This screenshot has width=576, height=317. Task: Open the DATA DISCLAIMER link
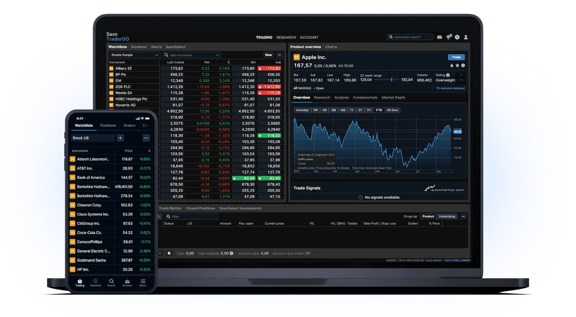457,260
